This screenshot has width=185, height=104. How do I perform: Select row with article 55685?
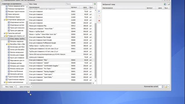pos(61,23)
